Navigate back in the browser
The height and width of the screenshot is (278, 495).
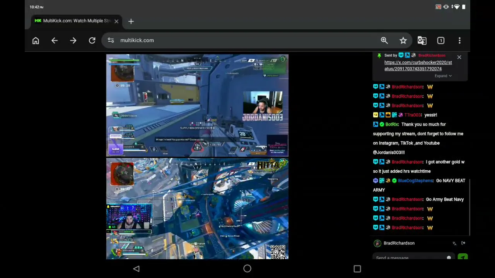tap(55, 41)
